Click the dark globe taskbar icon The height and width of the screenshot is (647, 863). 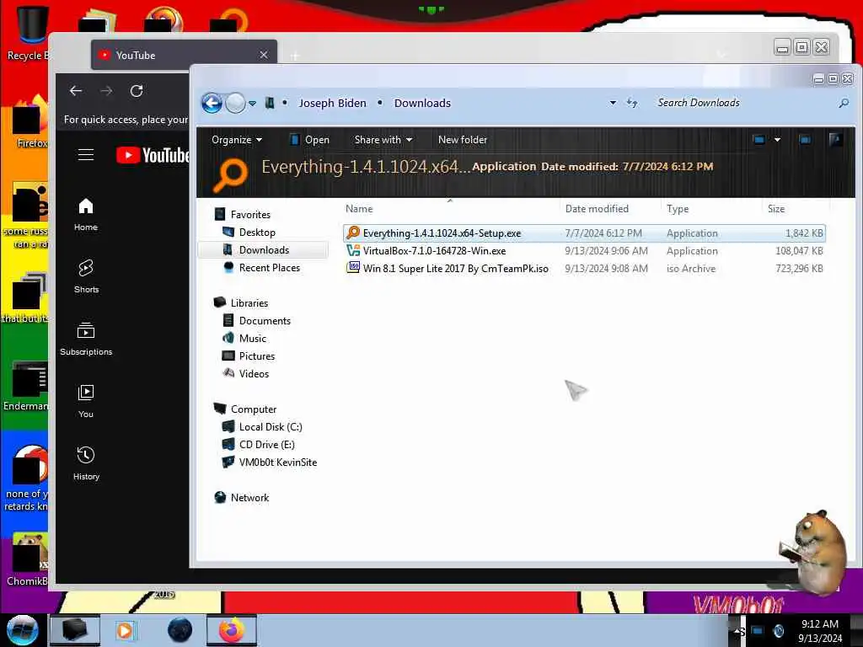180,630
